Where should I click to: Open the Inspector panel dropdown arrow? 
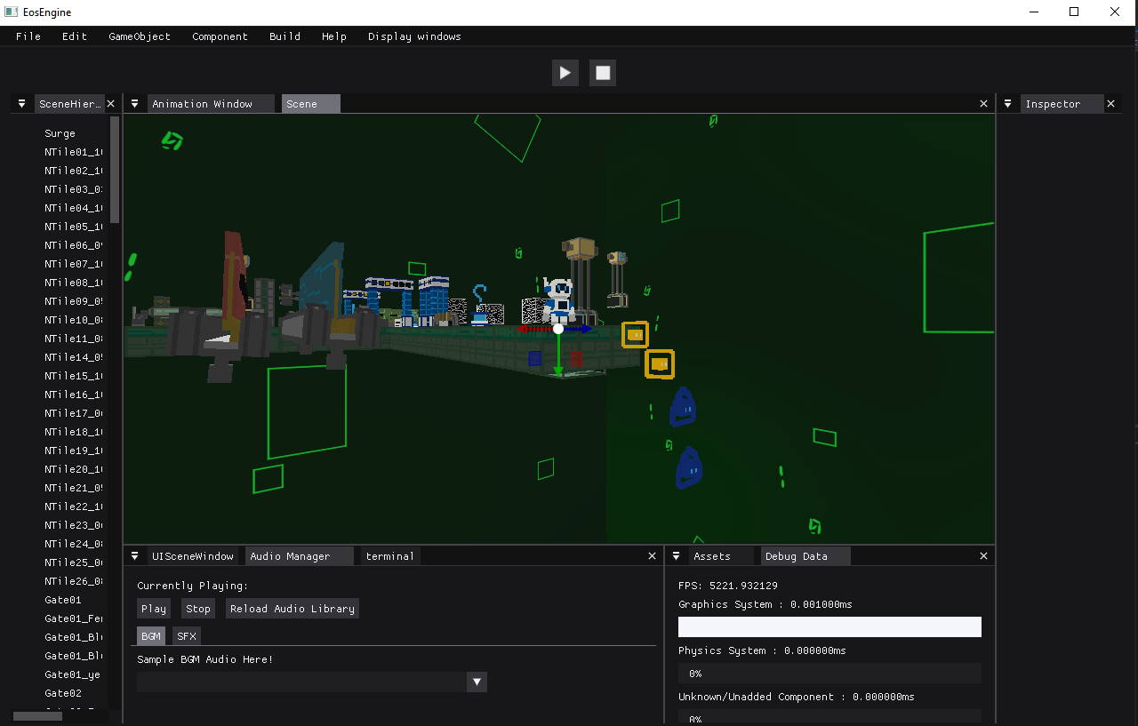point(1007,104)
